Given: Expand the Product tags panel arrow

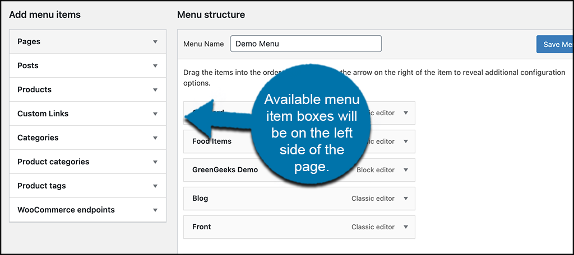Looking at the screenshot, I should (155, 186).
